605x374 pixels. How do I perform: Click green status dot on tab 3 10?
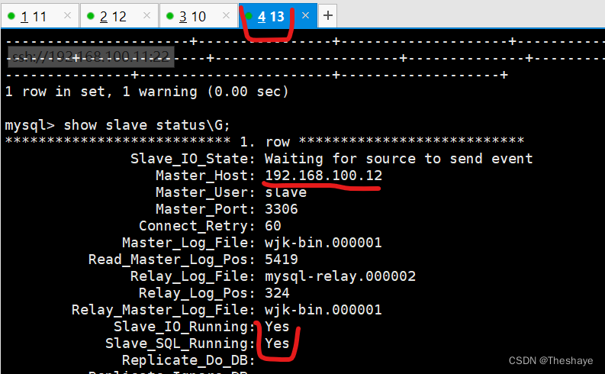click(x=170, y=16)
